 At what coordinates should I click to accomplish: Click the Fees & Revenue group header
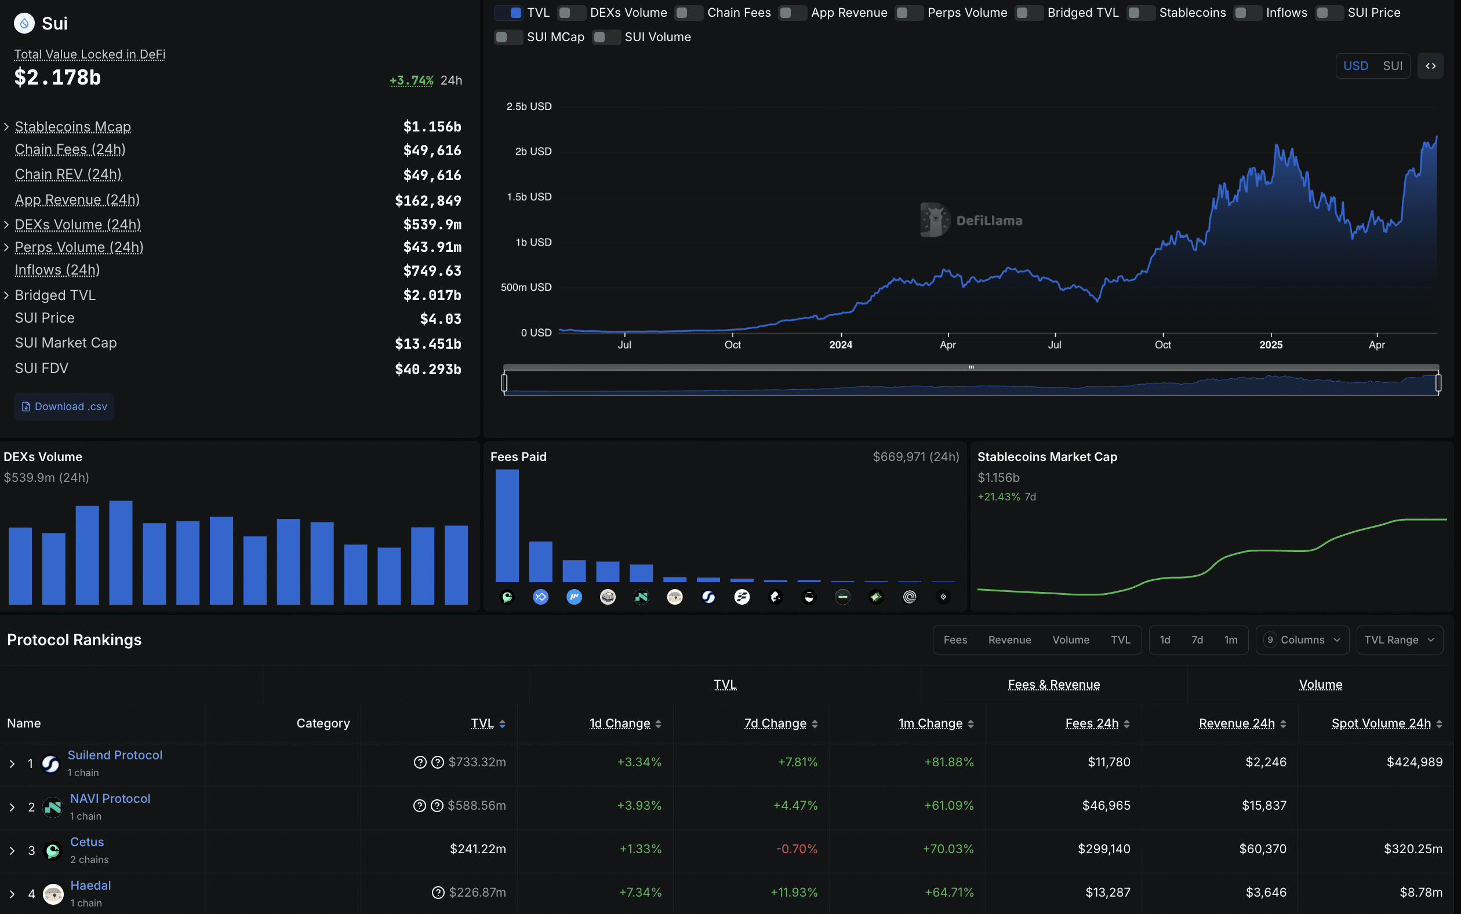tap(1054, 685)
